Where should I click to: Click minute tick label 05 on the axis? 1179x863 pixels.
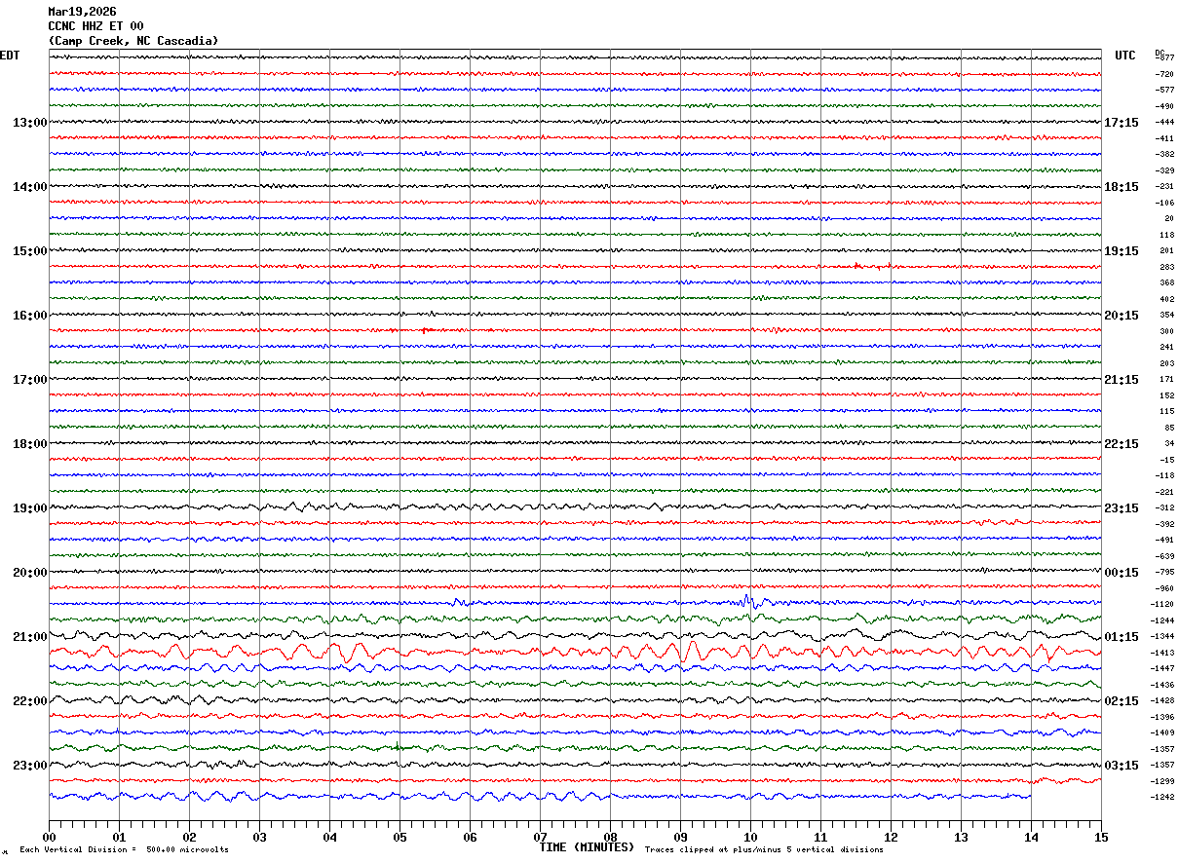[399, 837]
